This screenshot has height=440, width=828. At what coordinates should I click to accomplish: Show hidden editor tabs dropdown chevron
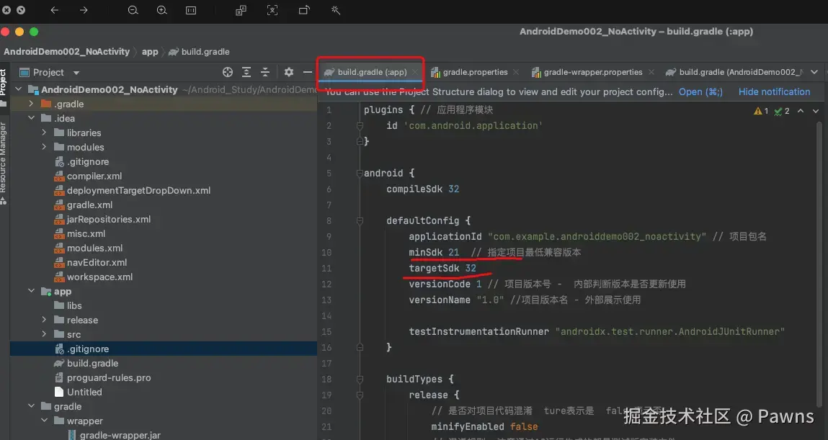pos(814,72)
